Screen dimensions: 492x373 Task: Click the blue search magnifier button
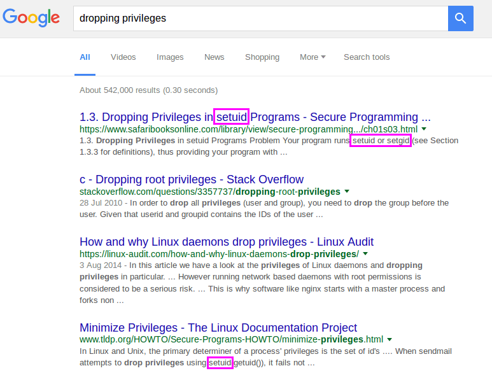[x=460, y=18]
